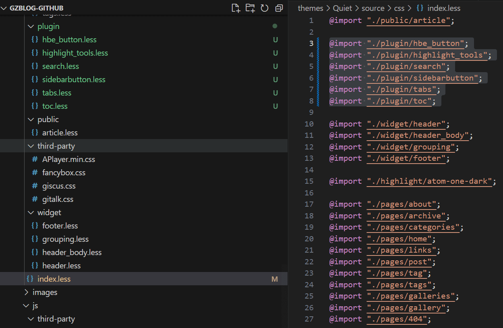Click the file icon beside toc.less
The width and height of the screenshot is (503, 328).
pos(35,106)
